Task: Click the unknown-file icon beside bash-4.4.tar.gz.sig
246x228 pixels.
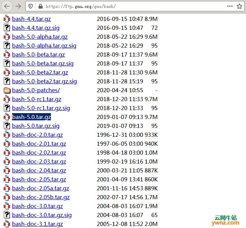Action: point(7,28)
